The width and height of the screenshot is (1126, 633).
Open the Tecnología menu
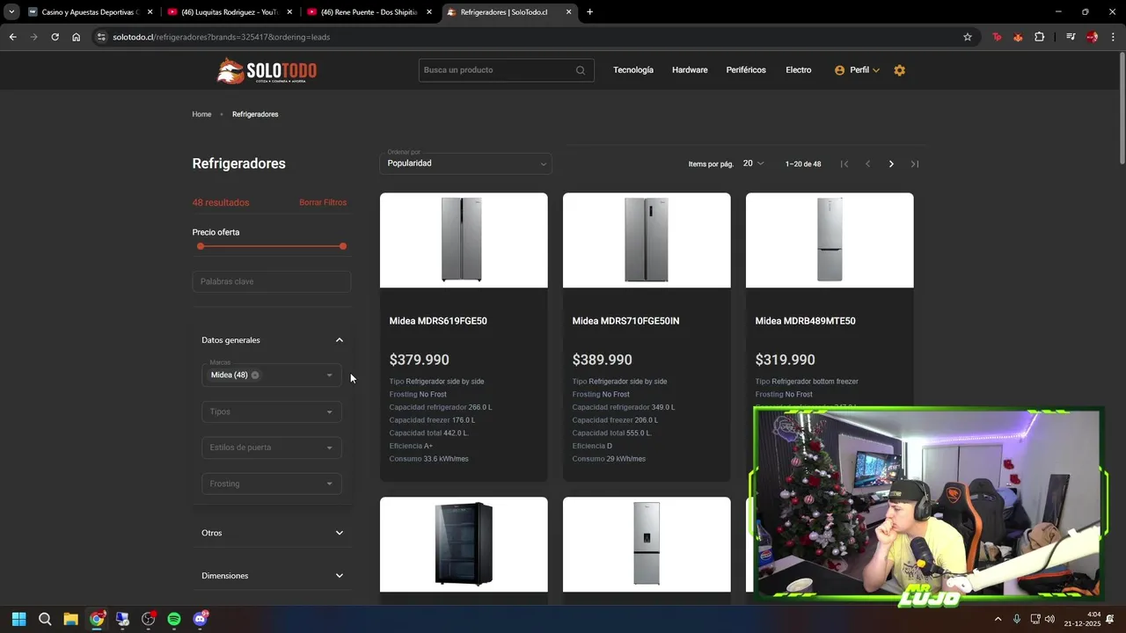click(x=633, y=70)
